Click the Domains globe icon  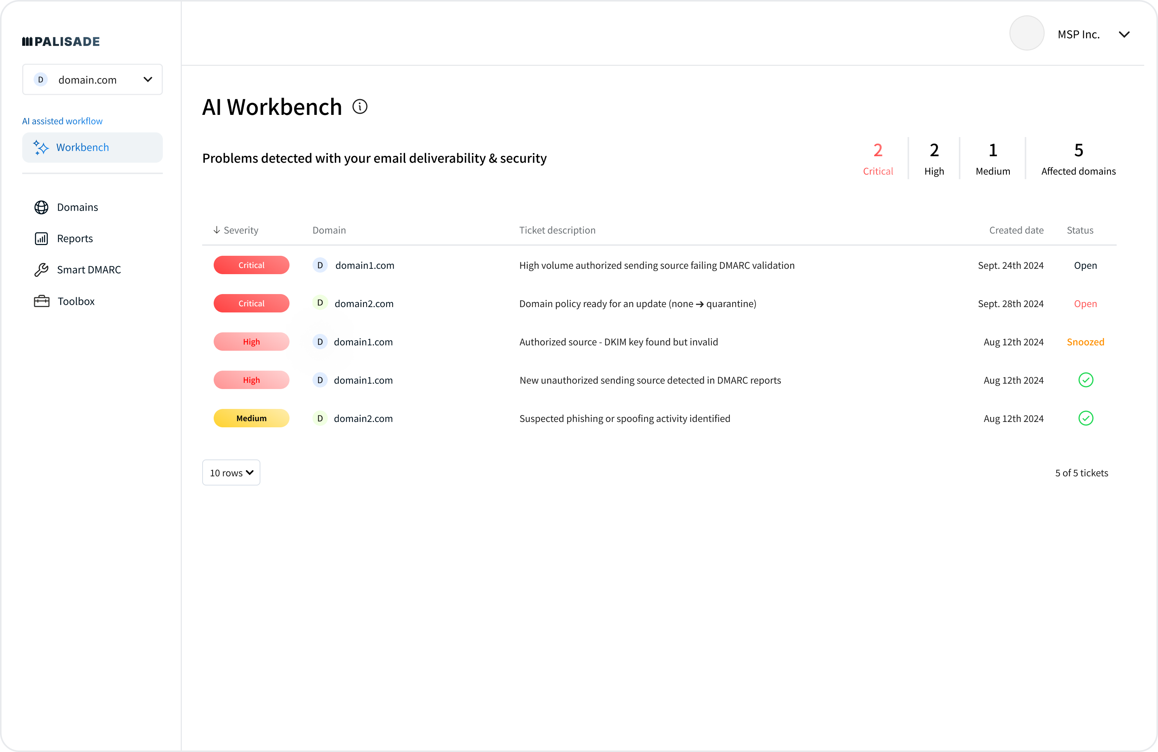[x=41, y=207]
